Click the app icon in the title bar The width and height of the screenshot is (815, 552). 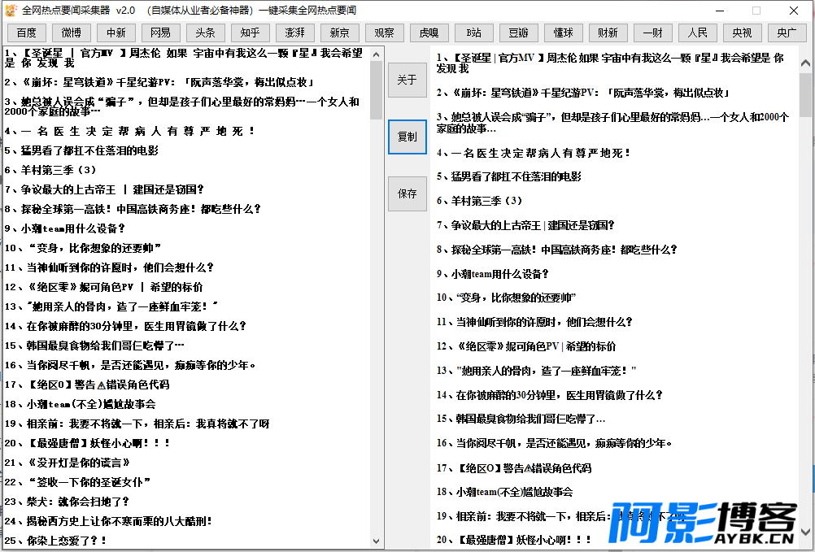pos(11,11)
